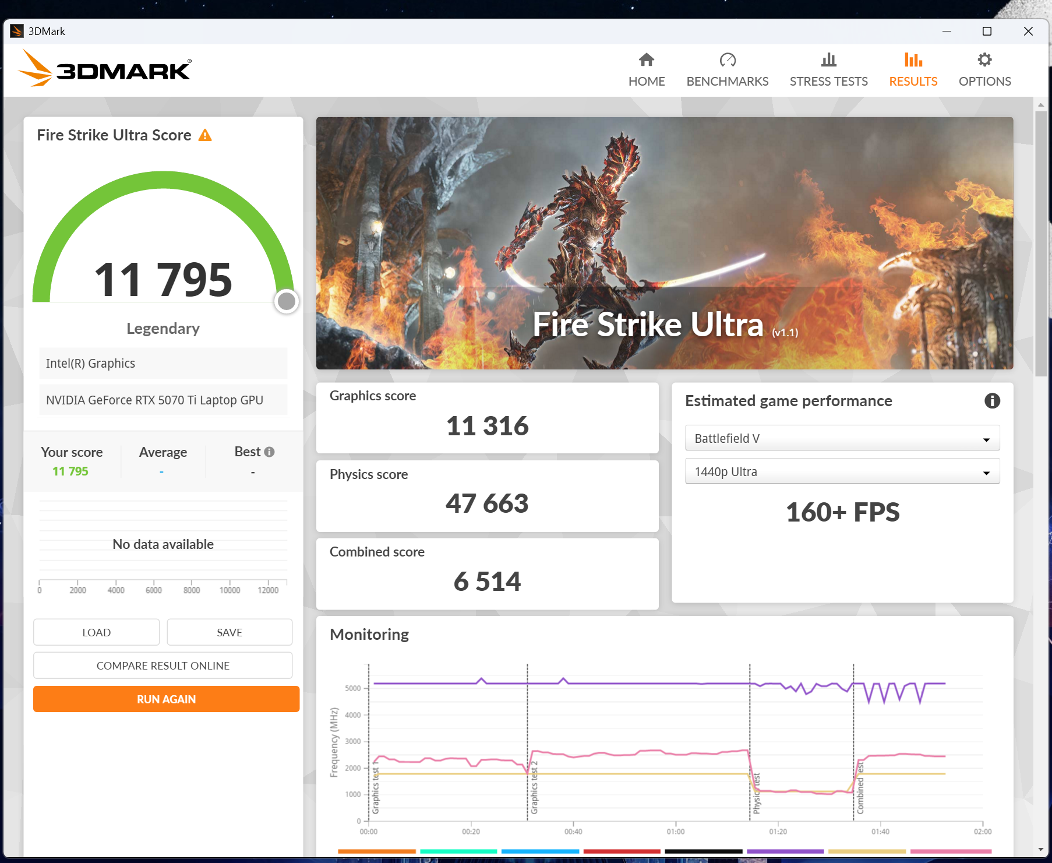Click the RUN AGAIN button
Screen dimensions: 1052x863
[x=167, y=699]
